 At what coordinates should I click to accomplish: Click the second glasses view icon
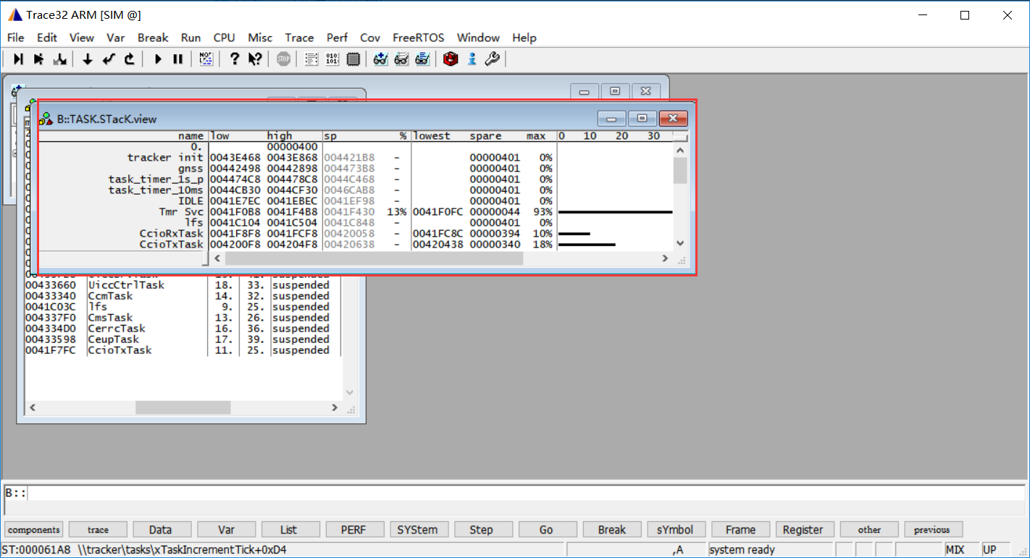[x=401, y=59]
